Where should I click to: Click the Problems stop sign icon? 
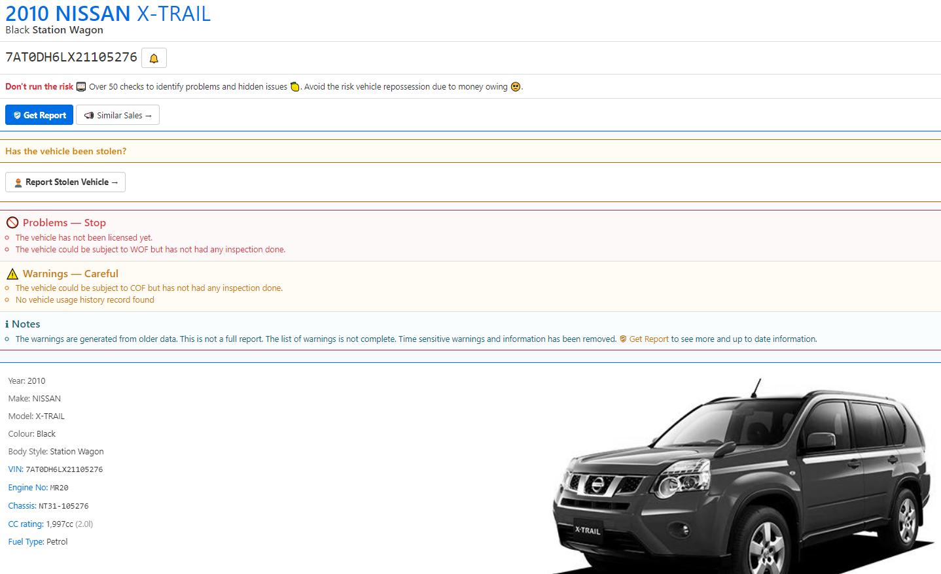[x=12, y=223]
